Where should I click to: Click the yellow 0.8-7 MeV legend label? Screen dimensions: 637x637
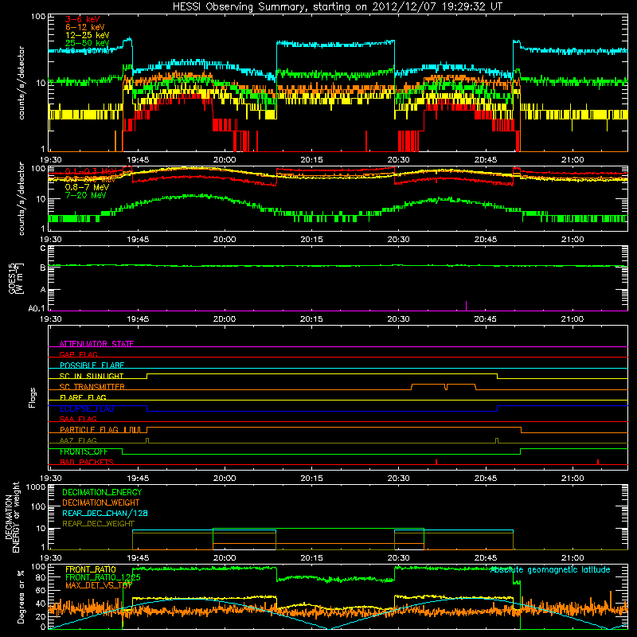[87, 187]
